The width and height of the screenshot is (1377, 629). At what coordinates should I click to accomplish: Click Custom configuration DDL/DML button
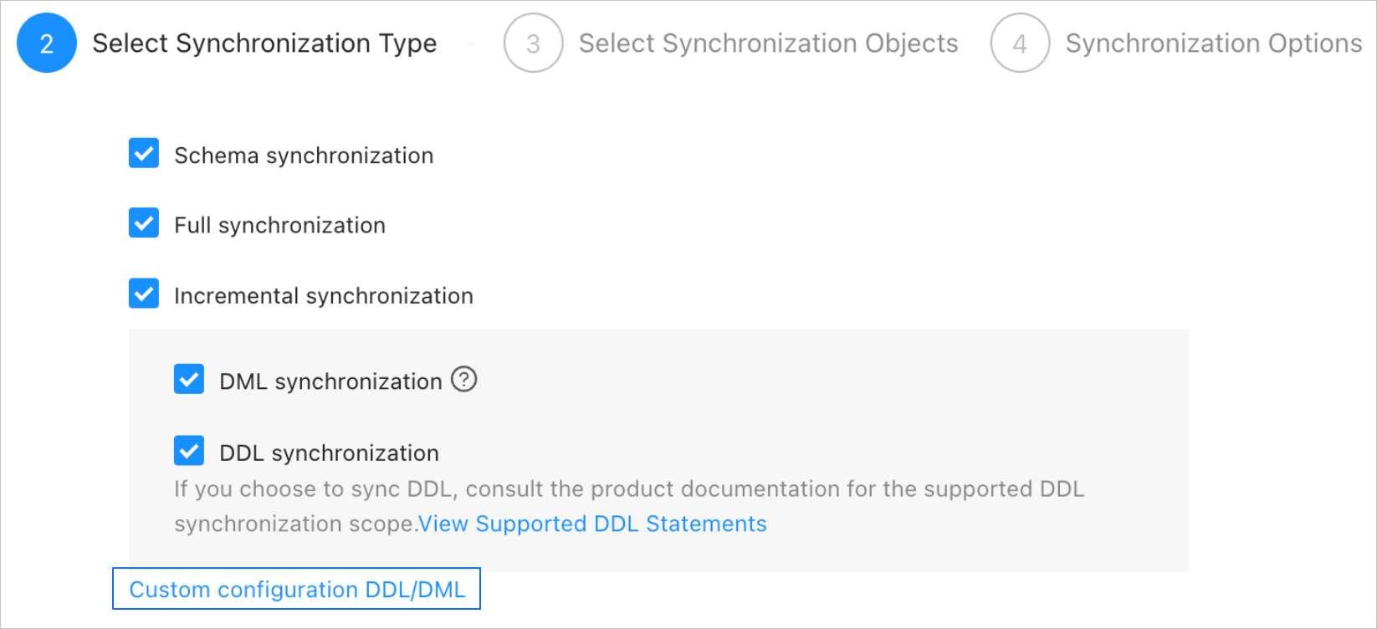(297, 589)
